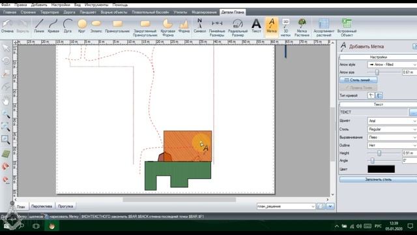Open the Файл menu
This screenshot has width=417, height=235.
(x=6, y=5)
